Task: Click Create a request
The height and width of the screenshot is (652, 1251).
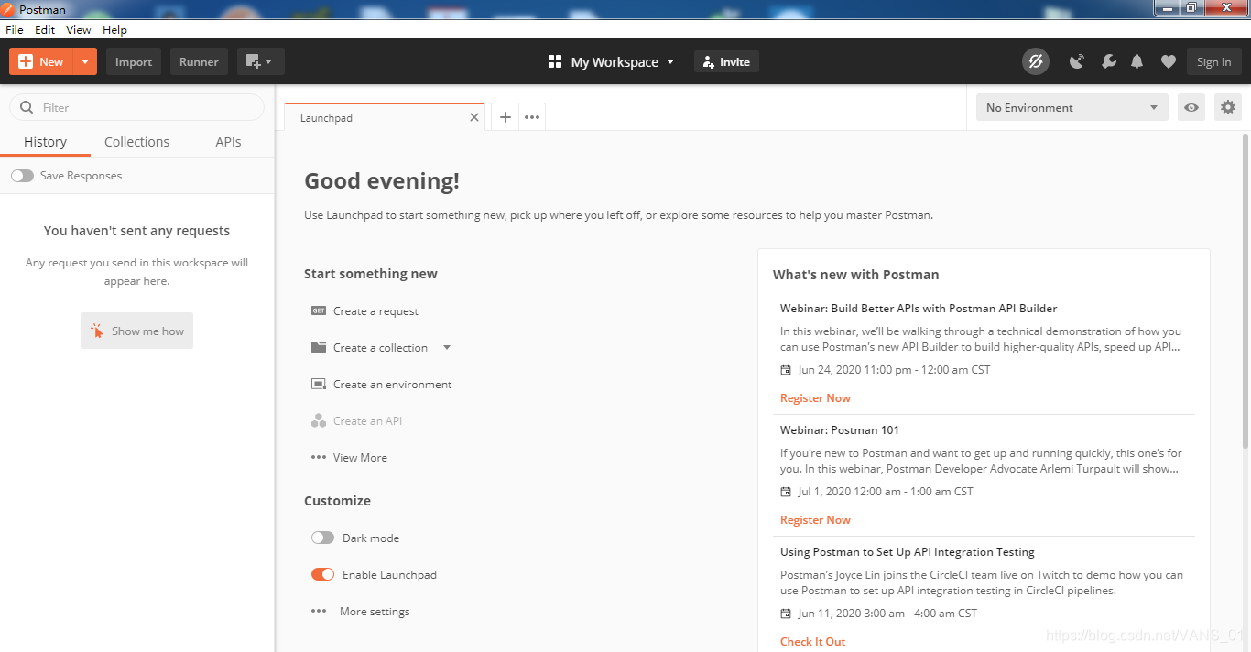Action: coord(375,311)
